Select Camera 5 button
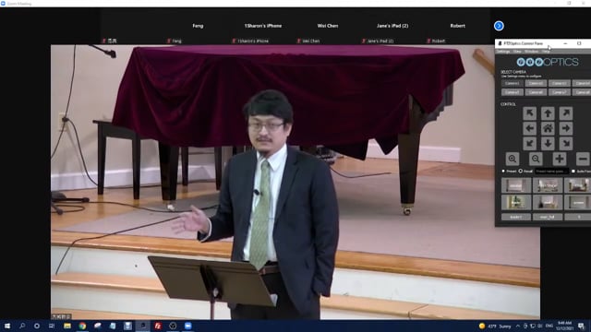 pos(513,92)
